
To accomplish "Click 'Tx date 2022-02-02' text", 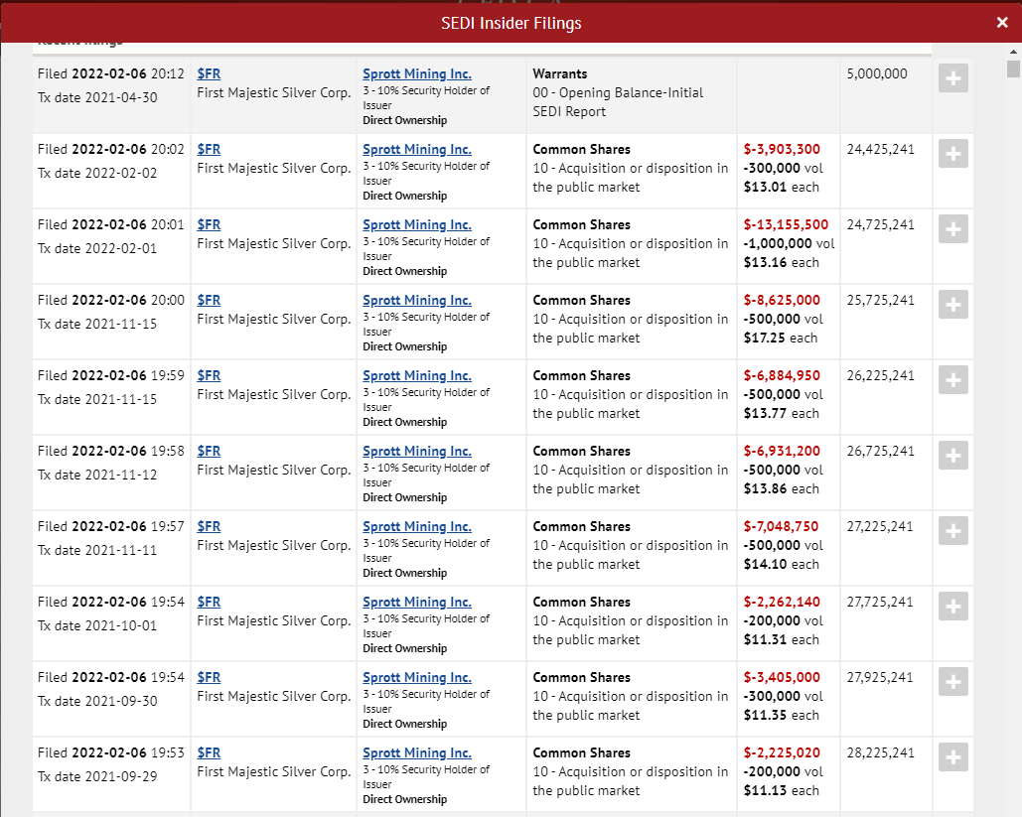I will pos(97,174).
